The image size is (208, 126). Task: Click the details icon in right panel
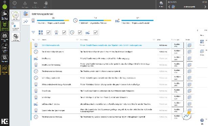pos(202,51)
